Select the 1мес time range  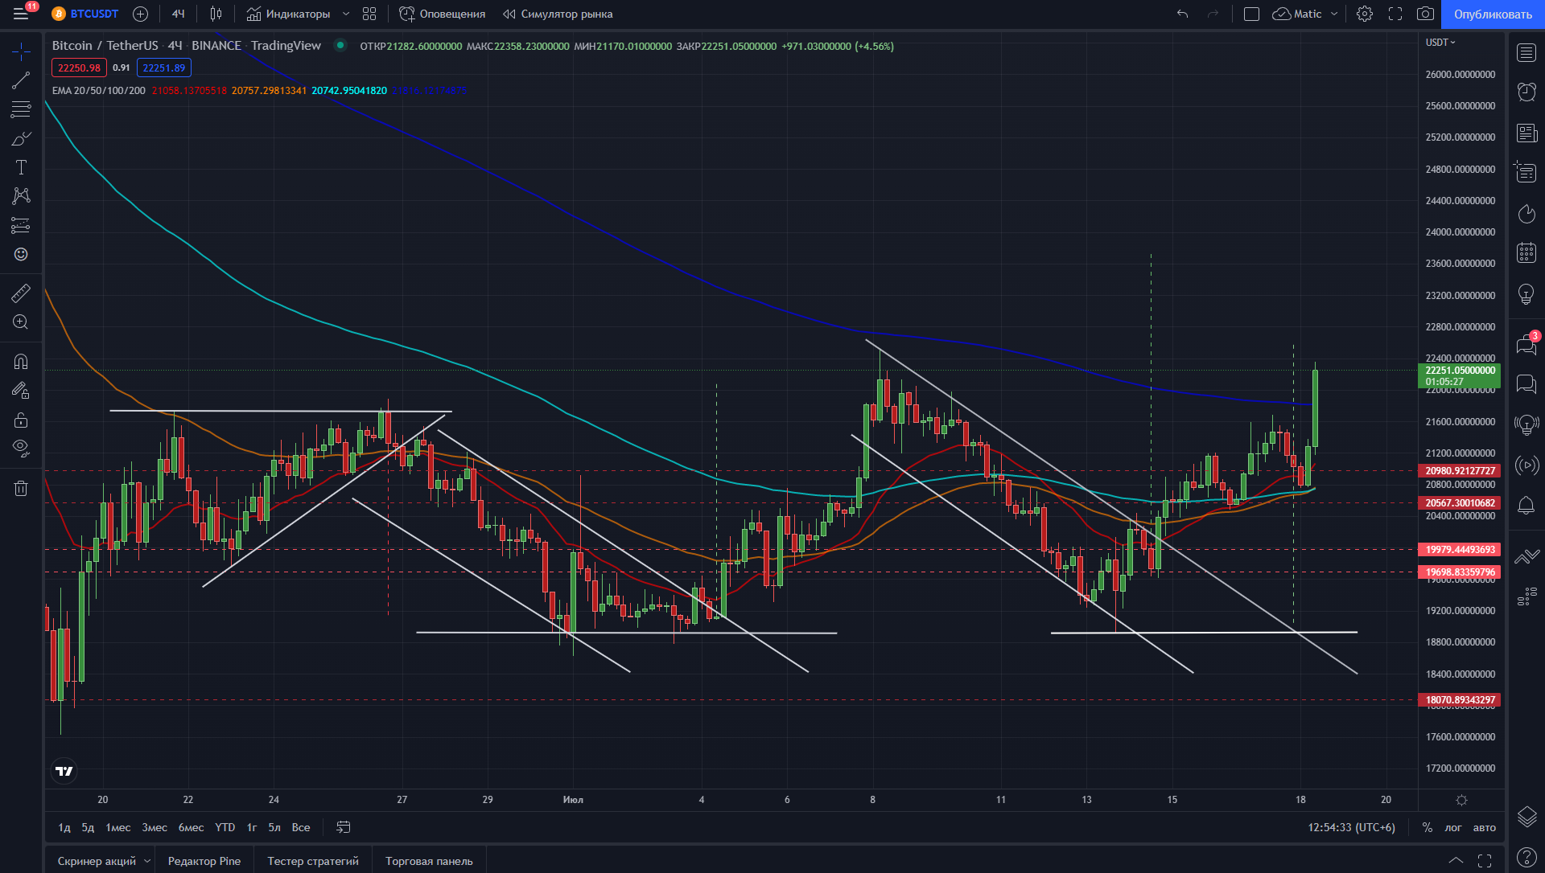[118, 827]
